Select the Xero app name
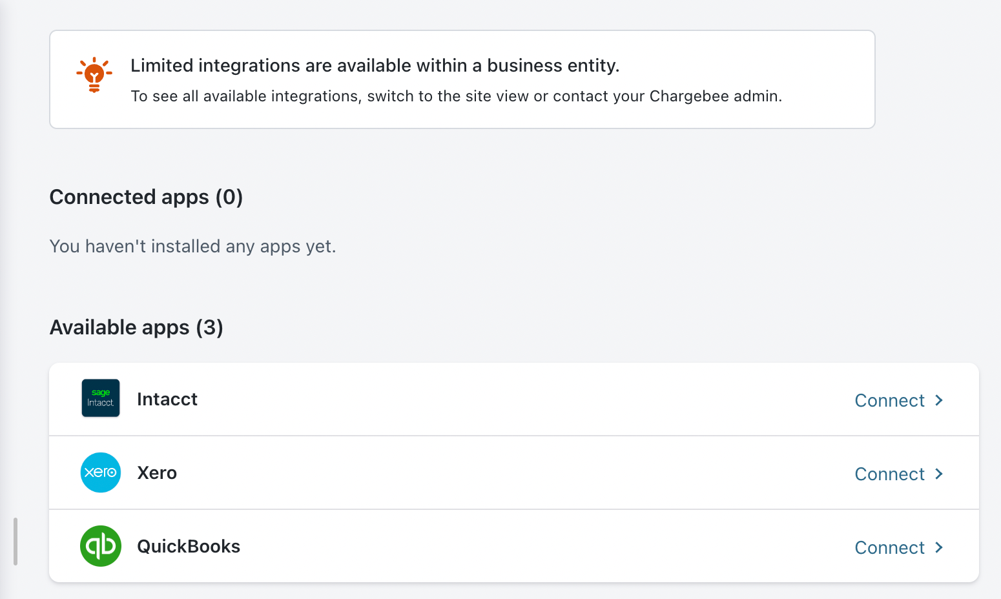The width and height of the screenshot is (1001, 599). point(157,473)
